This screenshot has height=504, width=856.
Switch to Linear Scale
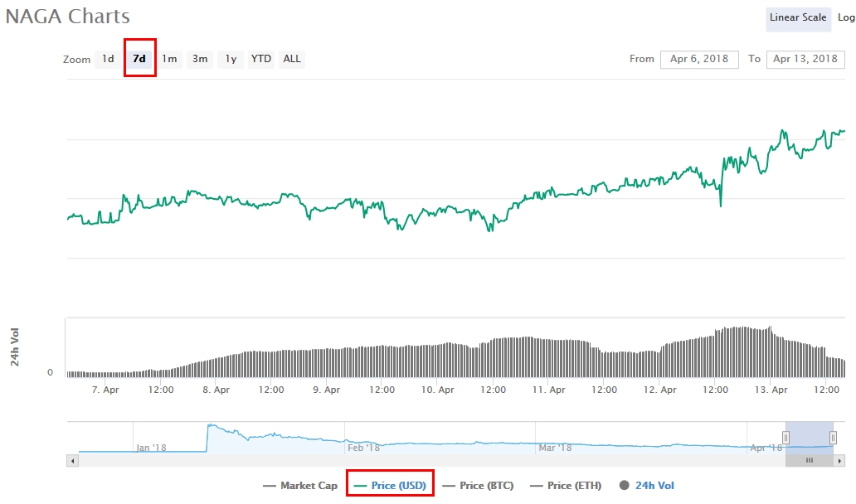(798, 17)
